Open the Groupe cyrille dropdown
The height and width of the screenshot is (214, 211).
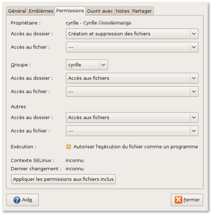click(x=87, y=65)
